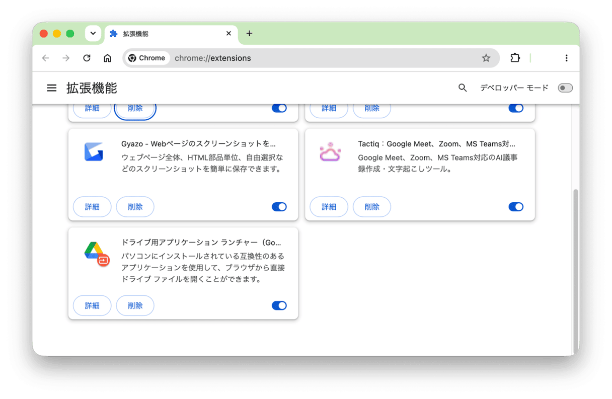Bookmark this page with the star icon
Screen dimensions: 612x399
(486, 58)
